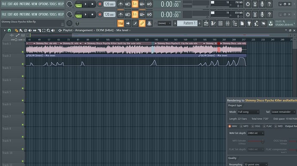Image resolution: width=297 pixels, height=166 pixels.
Task: Open the arrow left of Pattern 1
Action: pyautogui.click(x=175, y=23)
